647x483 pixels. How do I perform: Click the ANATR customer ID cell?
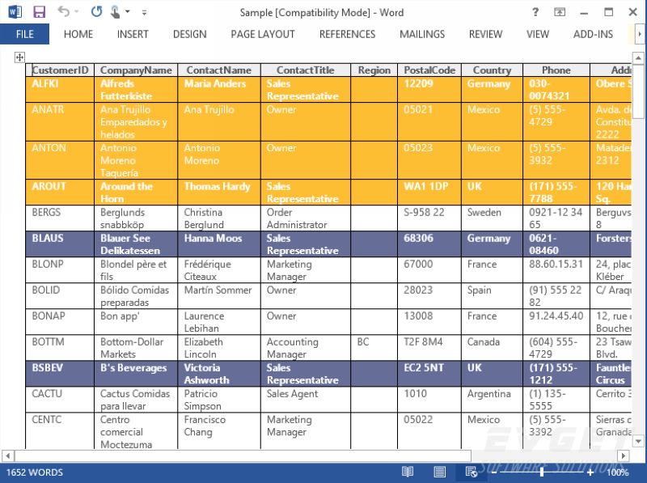pyautogui.click(x=60, y=122)
